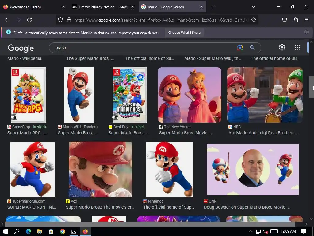Expand the List all tabs chevron
Image resolution: width=314 pixels, height=236 pixels.
tap(253, 7)
